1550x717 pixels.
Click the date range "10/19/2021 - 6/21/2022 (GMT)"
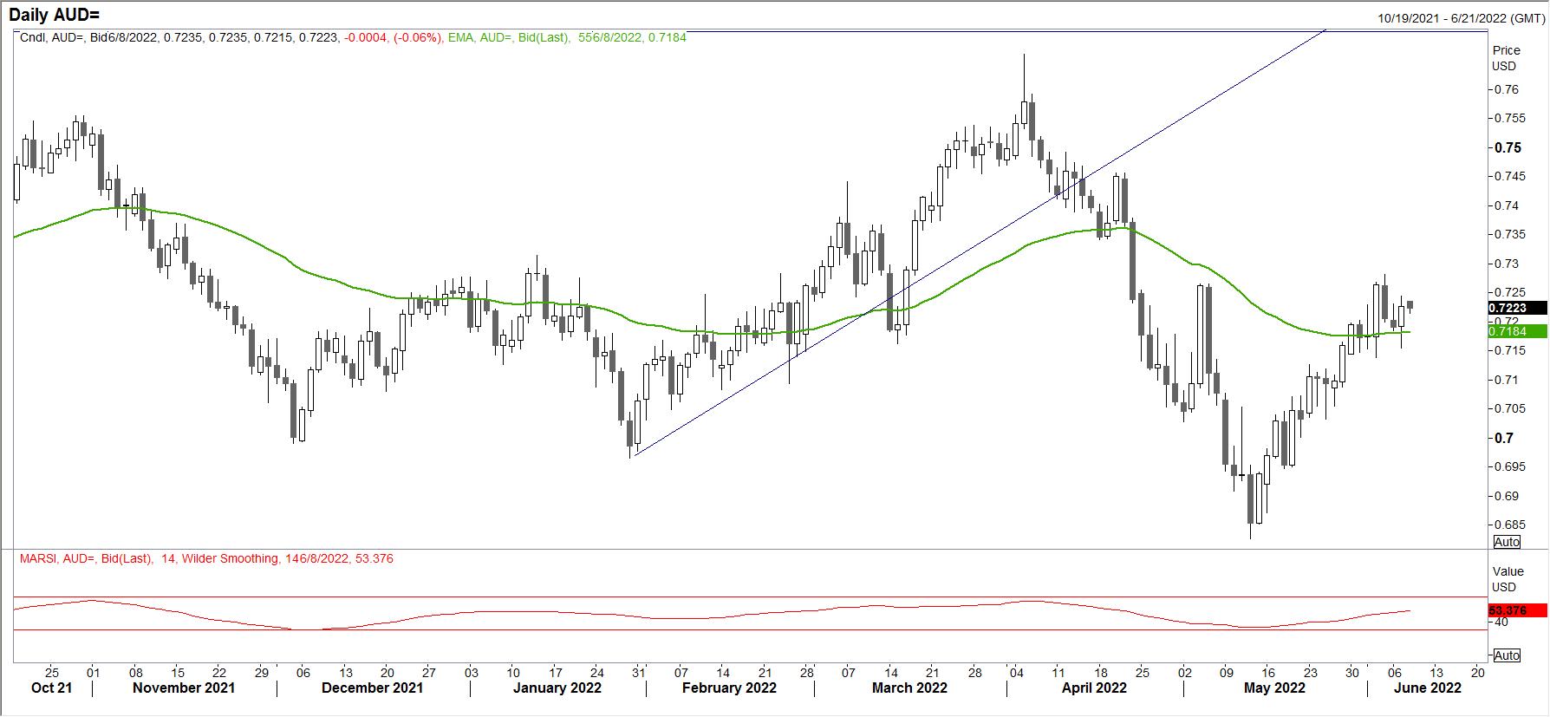1461,18
